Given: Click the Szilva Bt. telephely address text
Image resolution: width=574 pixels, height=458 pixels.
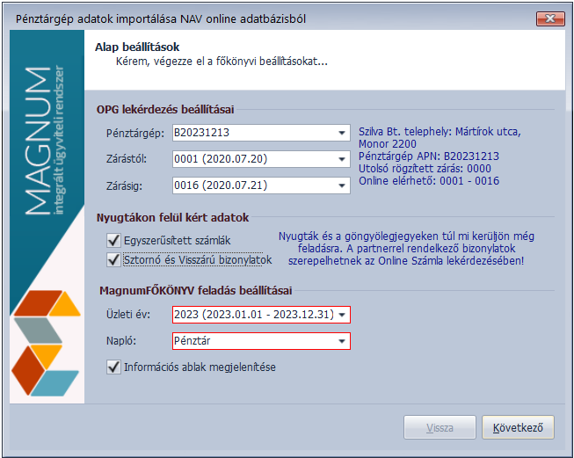Looking at the screenshot, I should [440, 138].
